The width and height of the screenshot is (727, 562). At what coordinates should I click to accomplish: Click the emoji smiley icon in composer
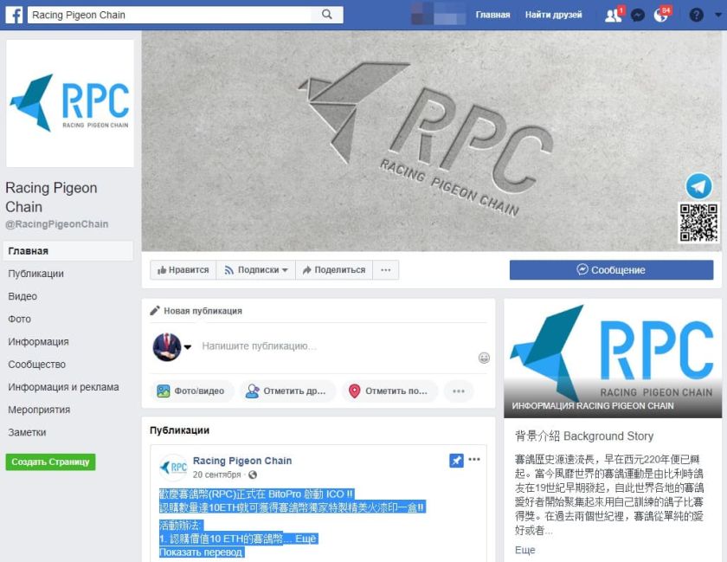pos(484,358)
